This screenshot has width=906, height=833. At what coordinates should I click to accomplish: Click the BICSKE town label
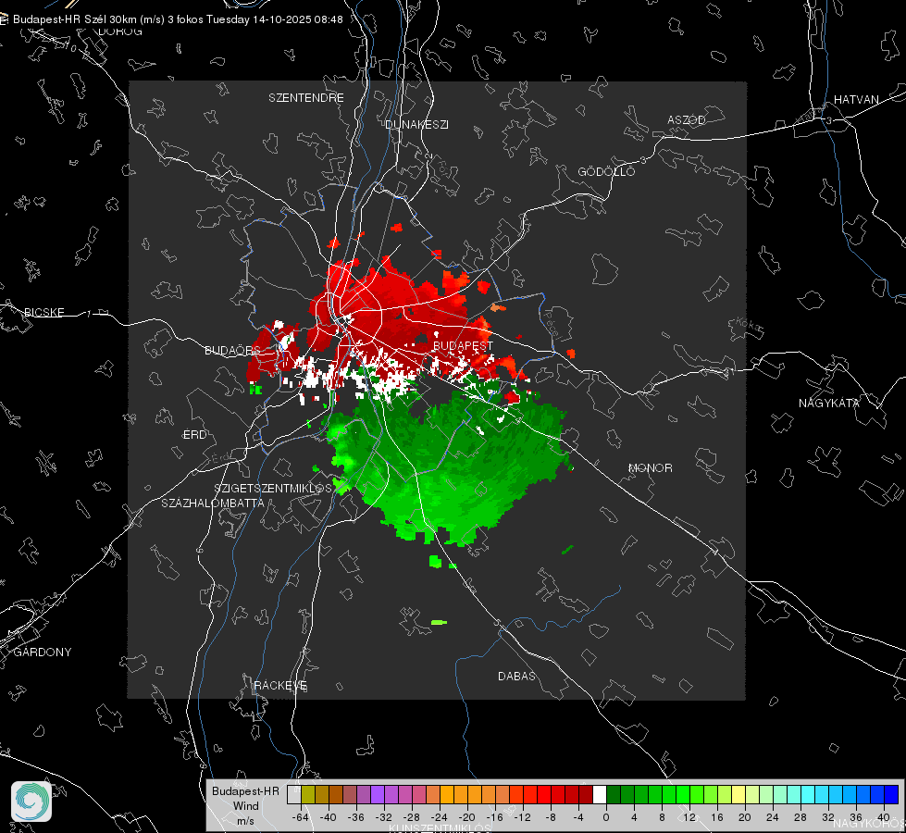click(43, 312)
